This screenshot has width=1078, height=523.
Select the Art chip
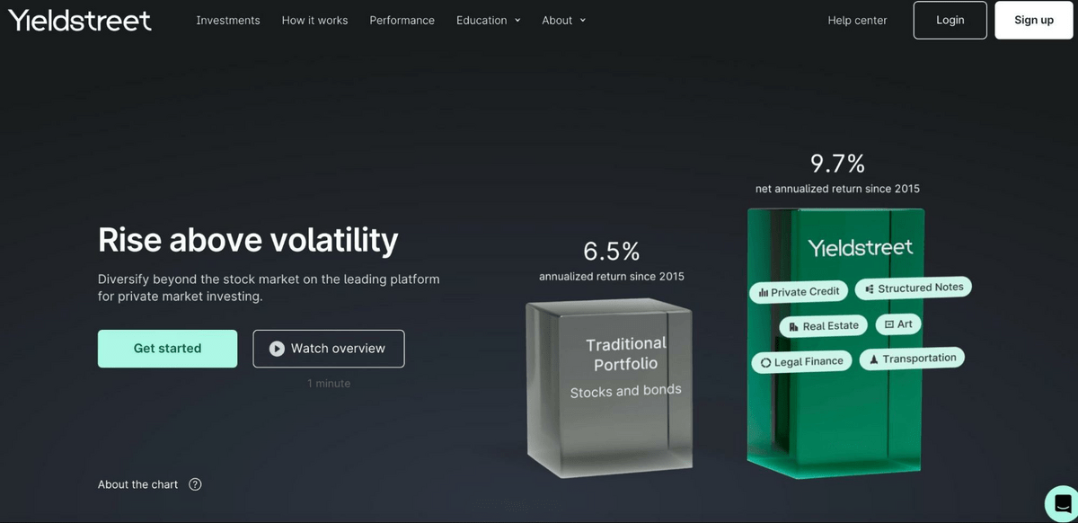click(898, 324)
